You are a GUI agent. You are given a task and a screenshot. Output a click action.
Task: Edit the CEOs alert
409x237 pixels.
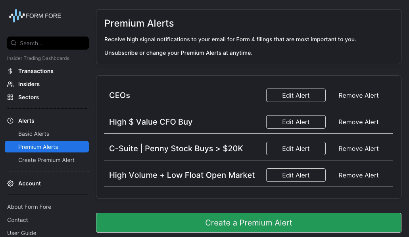296,95
